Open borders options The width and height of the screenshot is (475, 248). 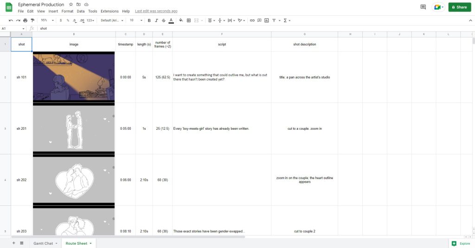[x=189, y=20]
